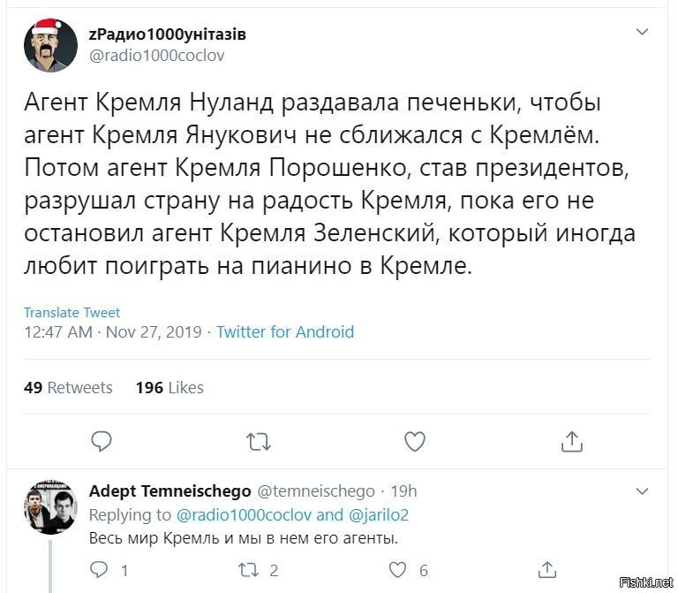
Task: Open the main tweet's chevron options menu
Action: (643, 32)
